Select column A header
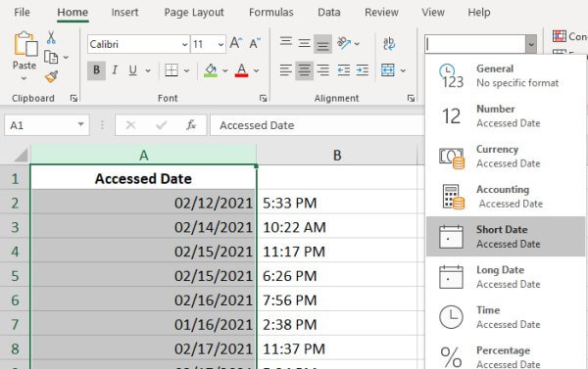The image size is (588, 369). [143, 155]
